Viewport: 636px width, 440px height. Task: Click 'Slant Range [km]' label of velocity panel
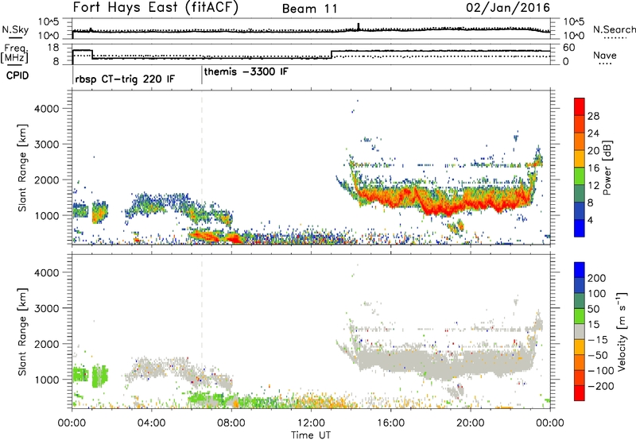point(22,332)
